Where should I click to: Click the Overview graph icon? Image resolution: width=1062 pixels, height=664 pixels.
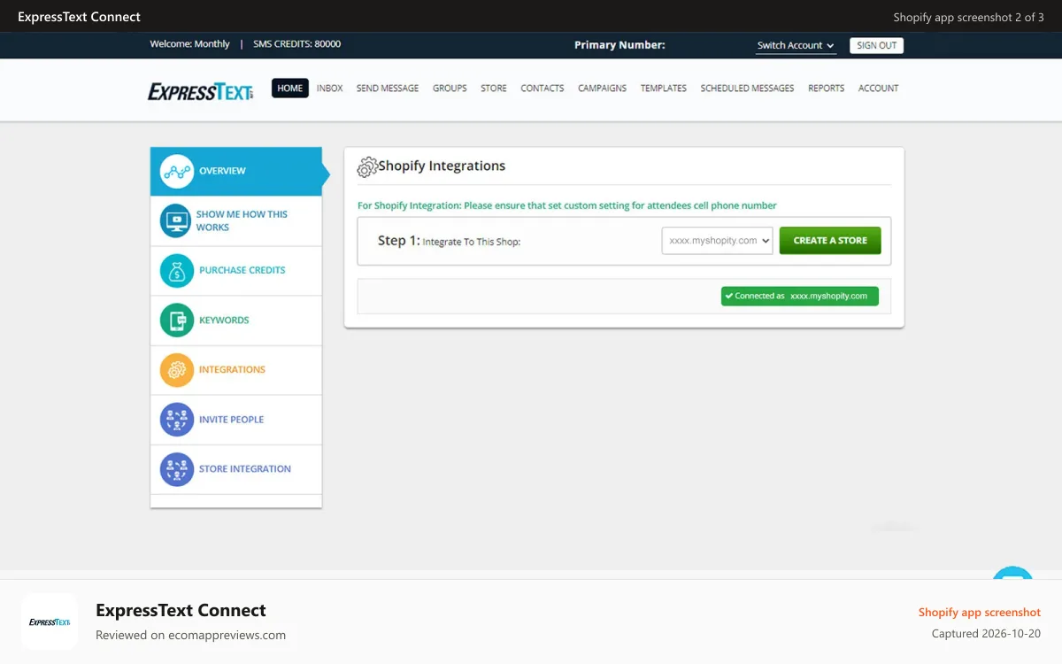[177, 171]
